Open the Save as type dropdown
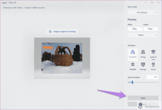Screen dimensions: 162x110 click(x=143, y=12)
